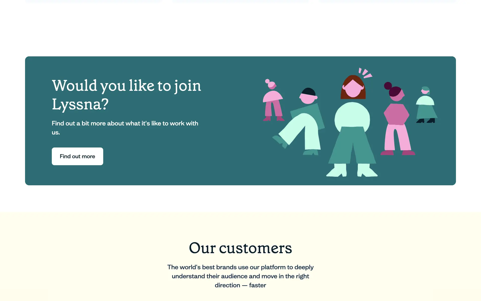The image size is (481, 301).
Task: Click the magenta hexagon torso of bun figure
Action: [x=397, y=114]
